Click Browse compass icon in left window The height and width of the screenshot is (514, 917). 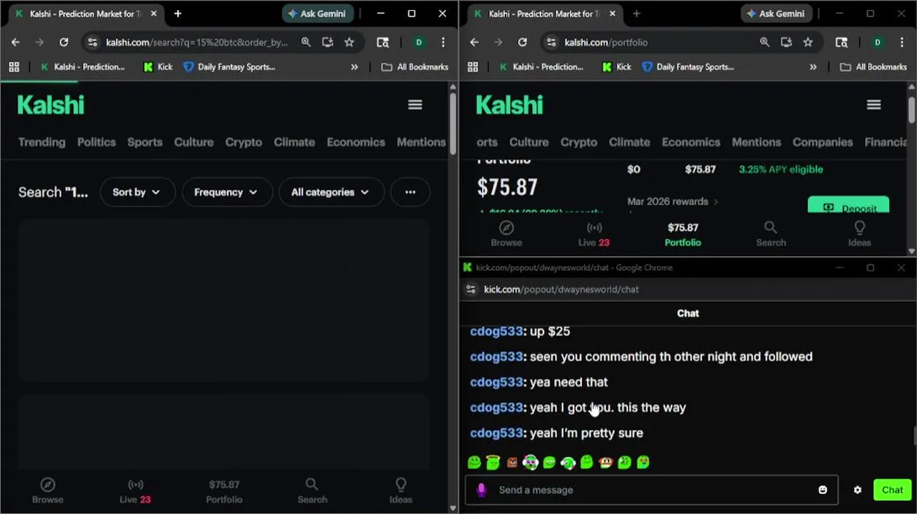click(x=48, y=485)
